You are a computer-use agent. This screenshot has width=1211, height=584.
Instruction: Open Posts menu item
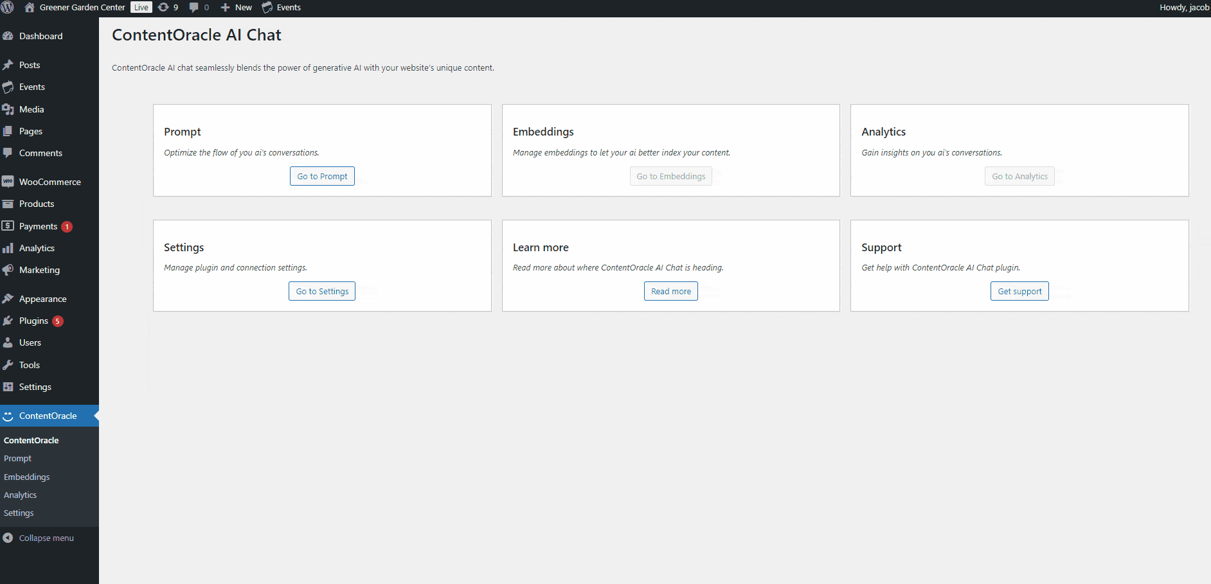click(x=49, y=65)
